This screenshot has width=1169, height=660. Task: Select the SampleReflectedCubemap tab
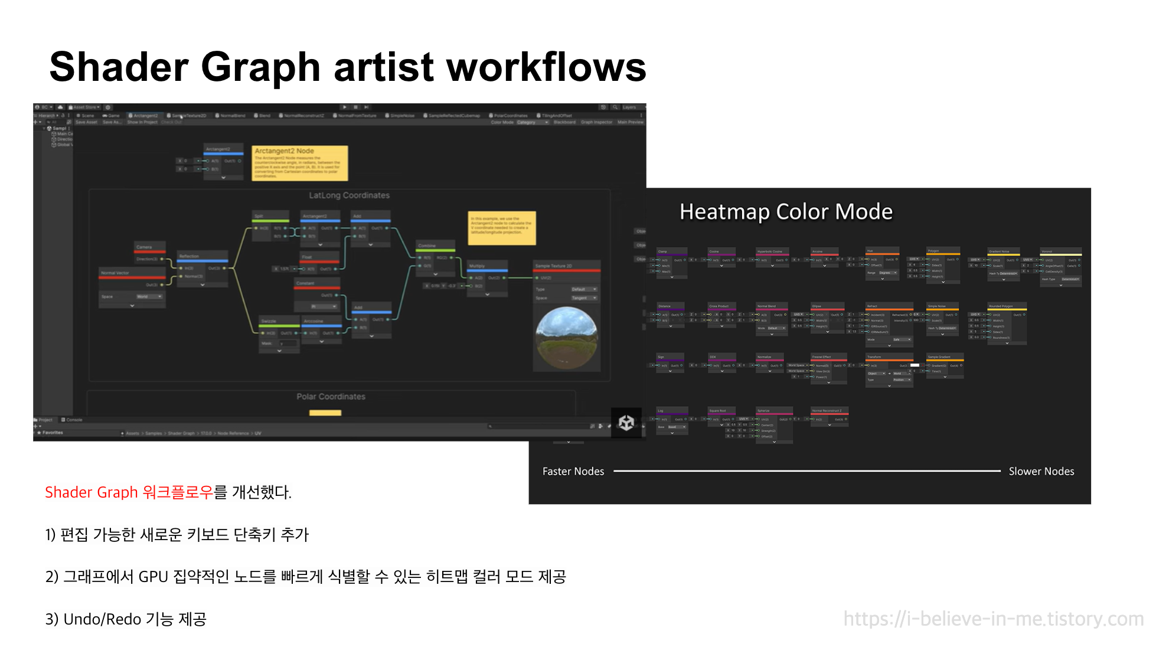[x=452, y=116]
